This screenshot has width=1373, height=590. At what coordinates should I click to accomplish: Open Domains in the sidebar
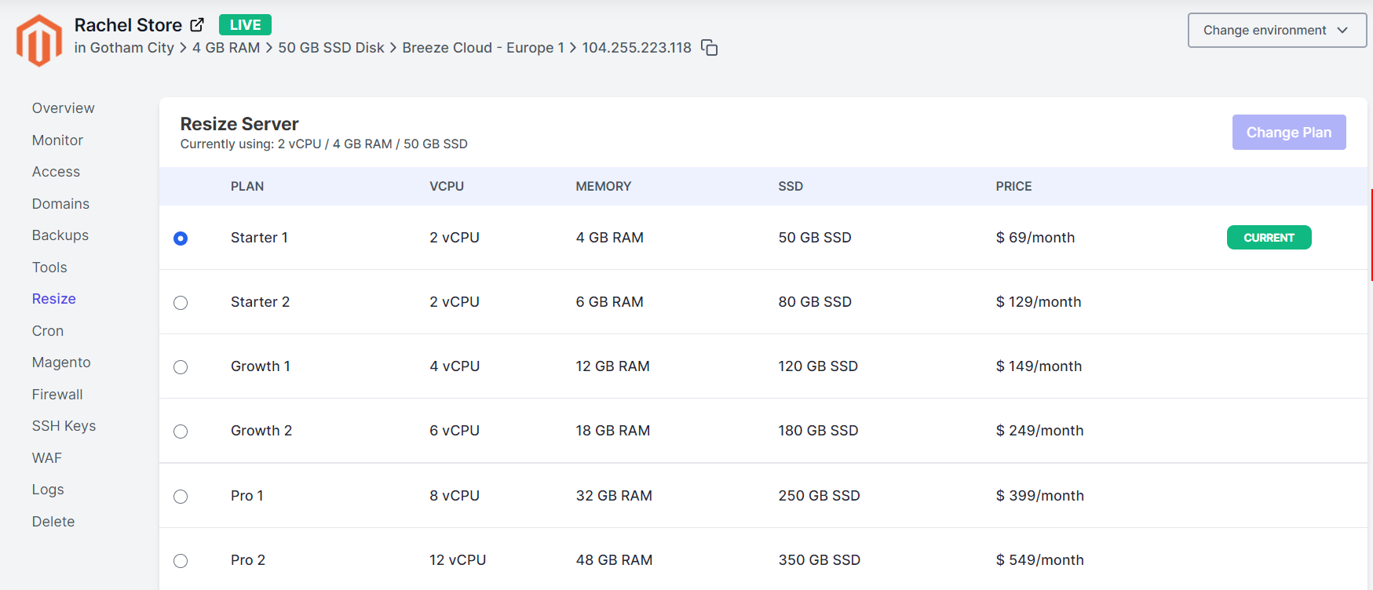(x=60, y=204)
